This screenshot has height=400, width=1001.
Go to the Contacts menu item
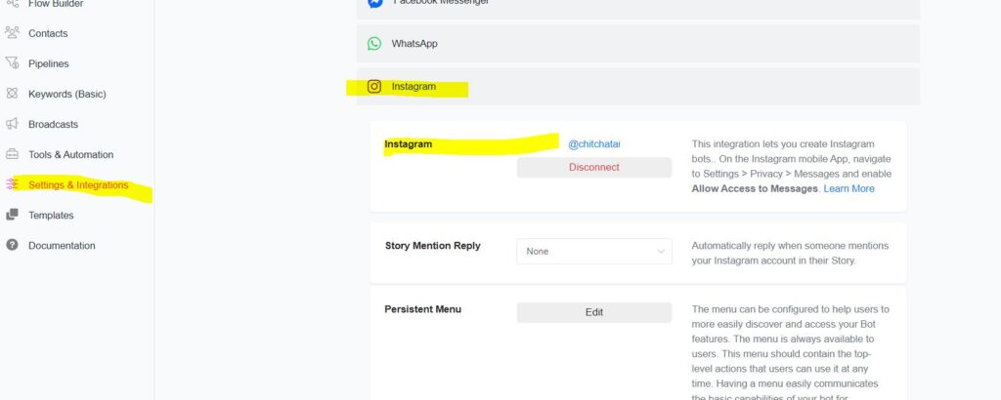[x=48, y=33]
